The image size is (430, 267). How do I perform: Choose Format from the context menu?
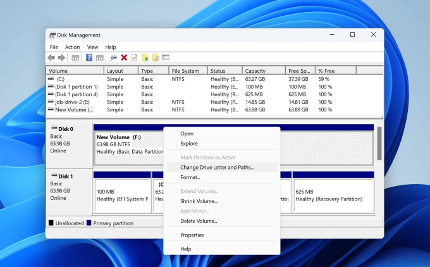click(x=190, y=177)
